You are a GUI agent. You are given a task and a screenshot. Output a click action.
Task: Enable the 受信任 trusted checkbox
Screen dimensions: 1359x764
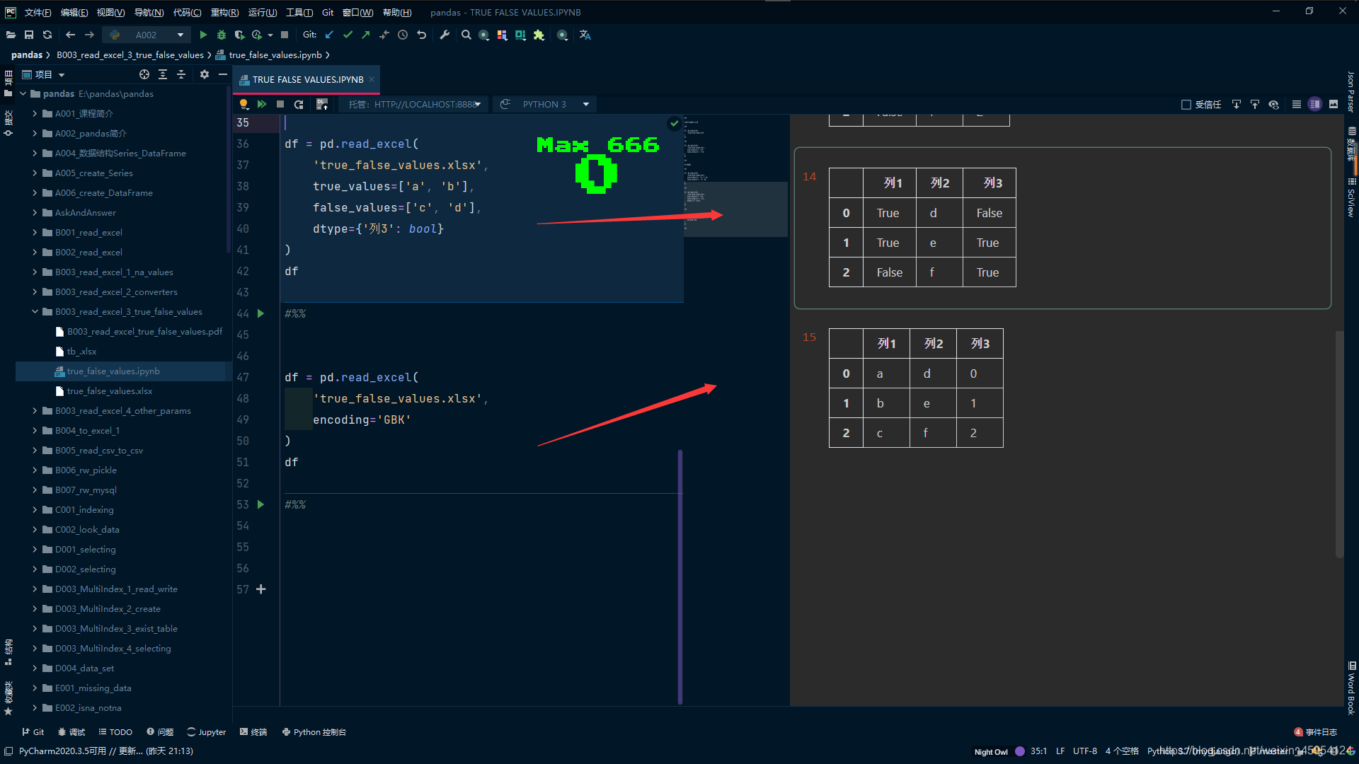(x=1186, y=104)
